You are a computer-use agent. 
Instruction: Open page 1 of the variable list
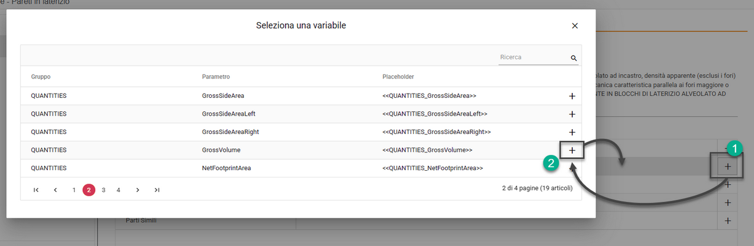tap(74, 190)
